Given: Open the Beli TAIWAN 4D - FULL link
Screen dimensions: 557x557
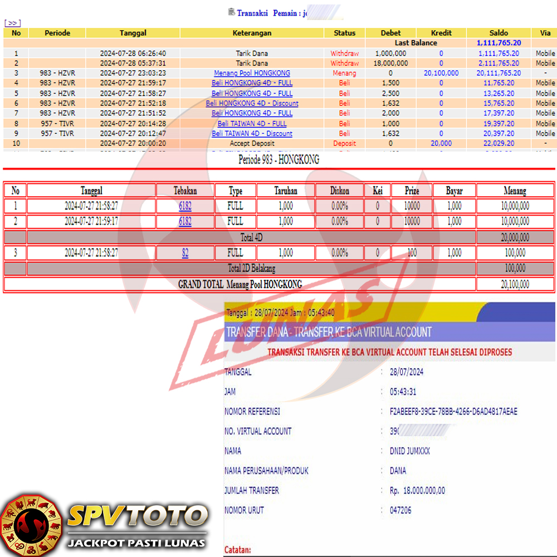Looking at the screenshot, I should tap(252, 124).
